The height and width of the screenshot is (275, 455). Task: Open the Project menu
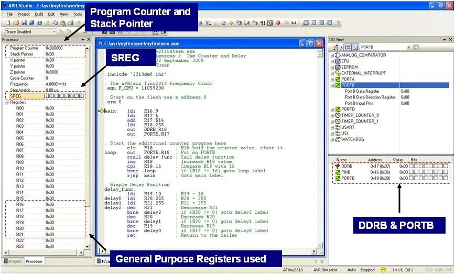[24, 14]
